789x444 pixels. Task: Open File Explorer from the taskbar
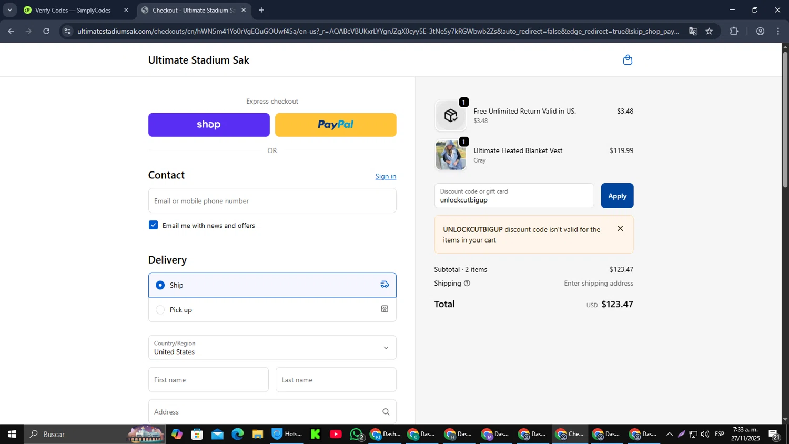tap(257, 434)
